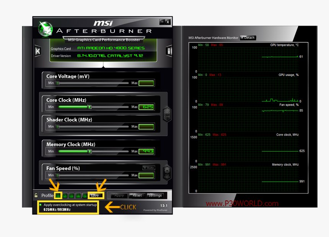
Task: Click the Core clock monitor graph
Action: (x=248, y=149)
